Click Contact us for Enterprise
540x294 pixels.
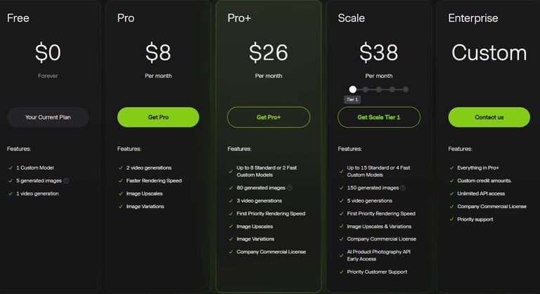[x=489, y=117]
